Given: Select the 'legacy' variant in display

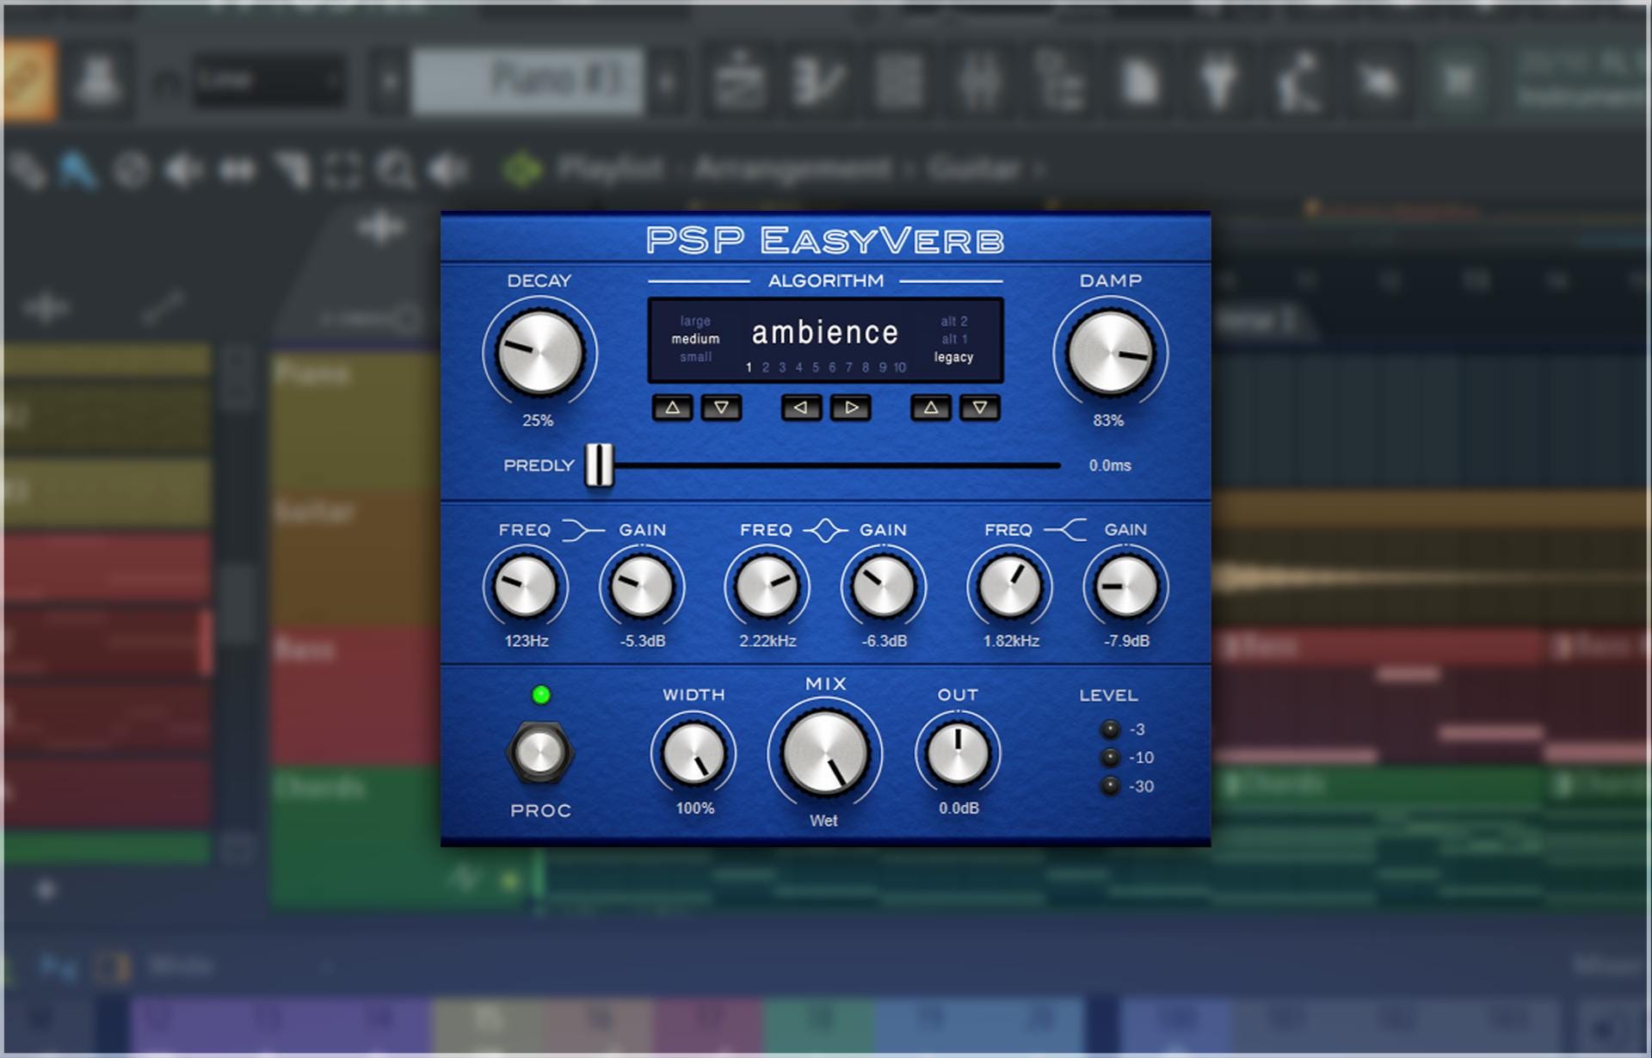Looking at the screenshot, I should click(x=953, y=357).
